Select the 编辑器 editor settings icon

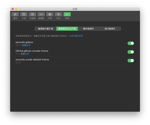coord(41,14)
